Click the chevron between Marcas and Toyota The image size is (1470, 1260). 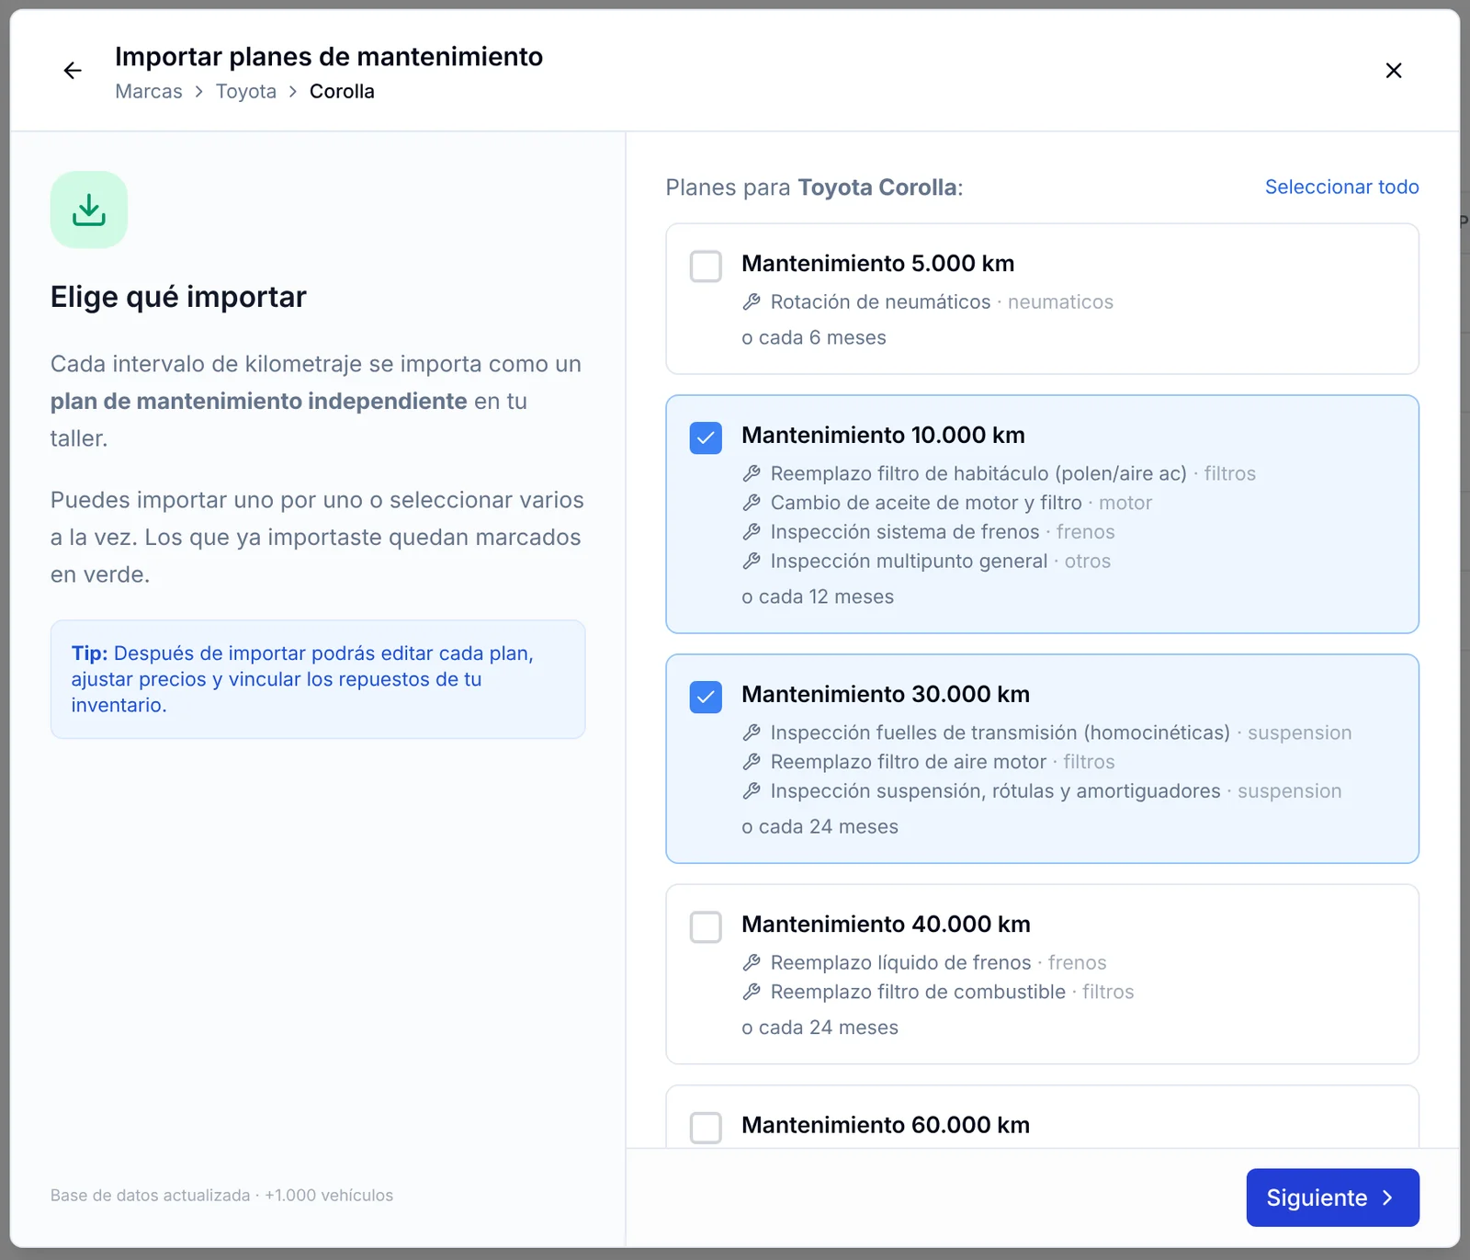(198, 92)
